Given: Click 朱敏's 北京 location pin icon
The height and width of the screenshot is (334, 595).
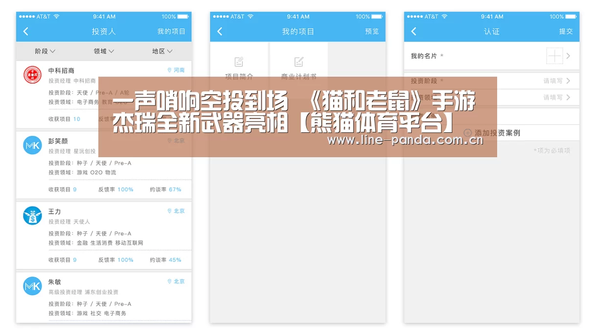Looking at the screenshot, I should pos(169,281).
